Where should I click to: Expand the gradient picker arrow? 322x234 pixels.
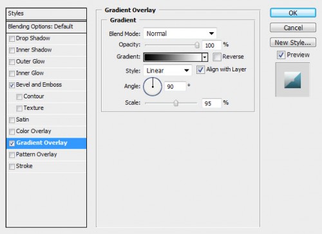point(205,57)
